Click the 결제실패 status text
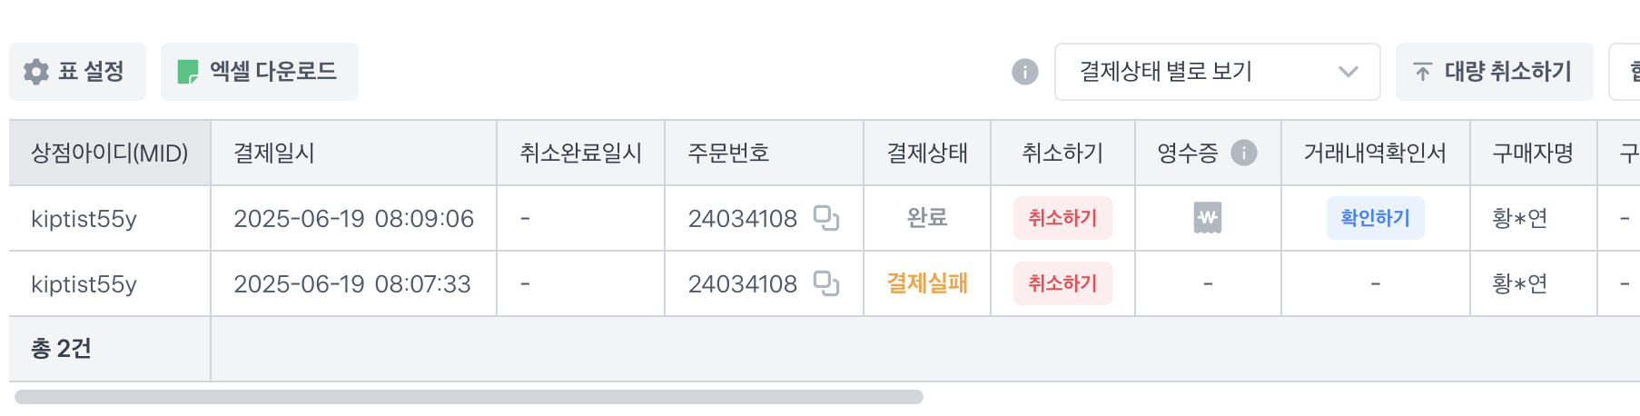 pyautogui.click(x=927, y=283)
